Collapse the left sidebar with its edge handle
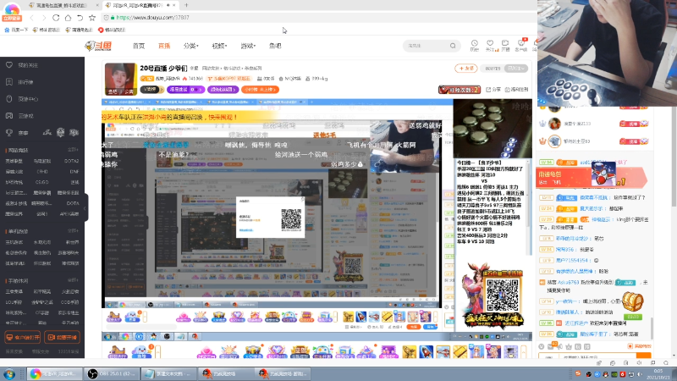 (x=85, y=207)
